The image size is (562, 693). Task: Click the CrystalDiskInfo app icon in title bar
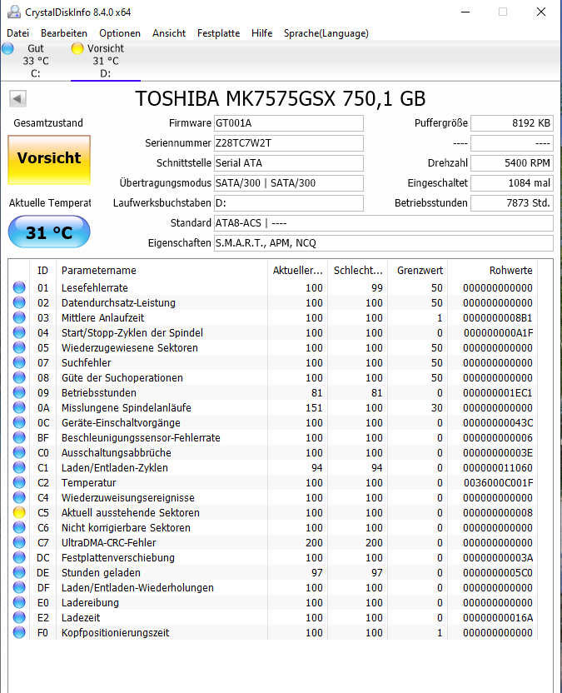(x=13, y=12)
